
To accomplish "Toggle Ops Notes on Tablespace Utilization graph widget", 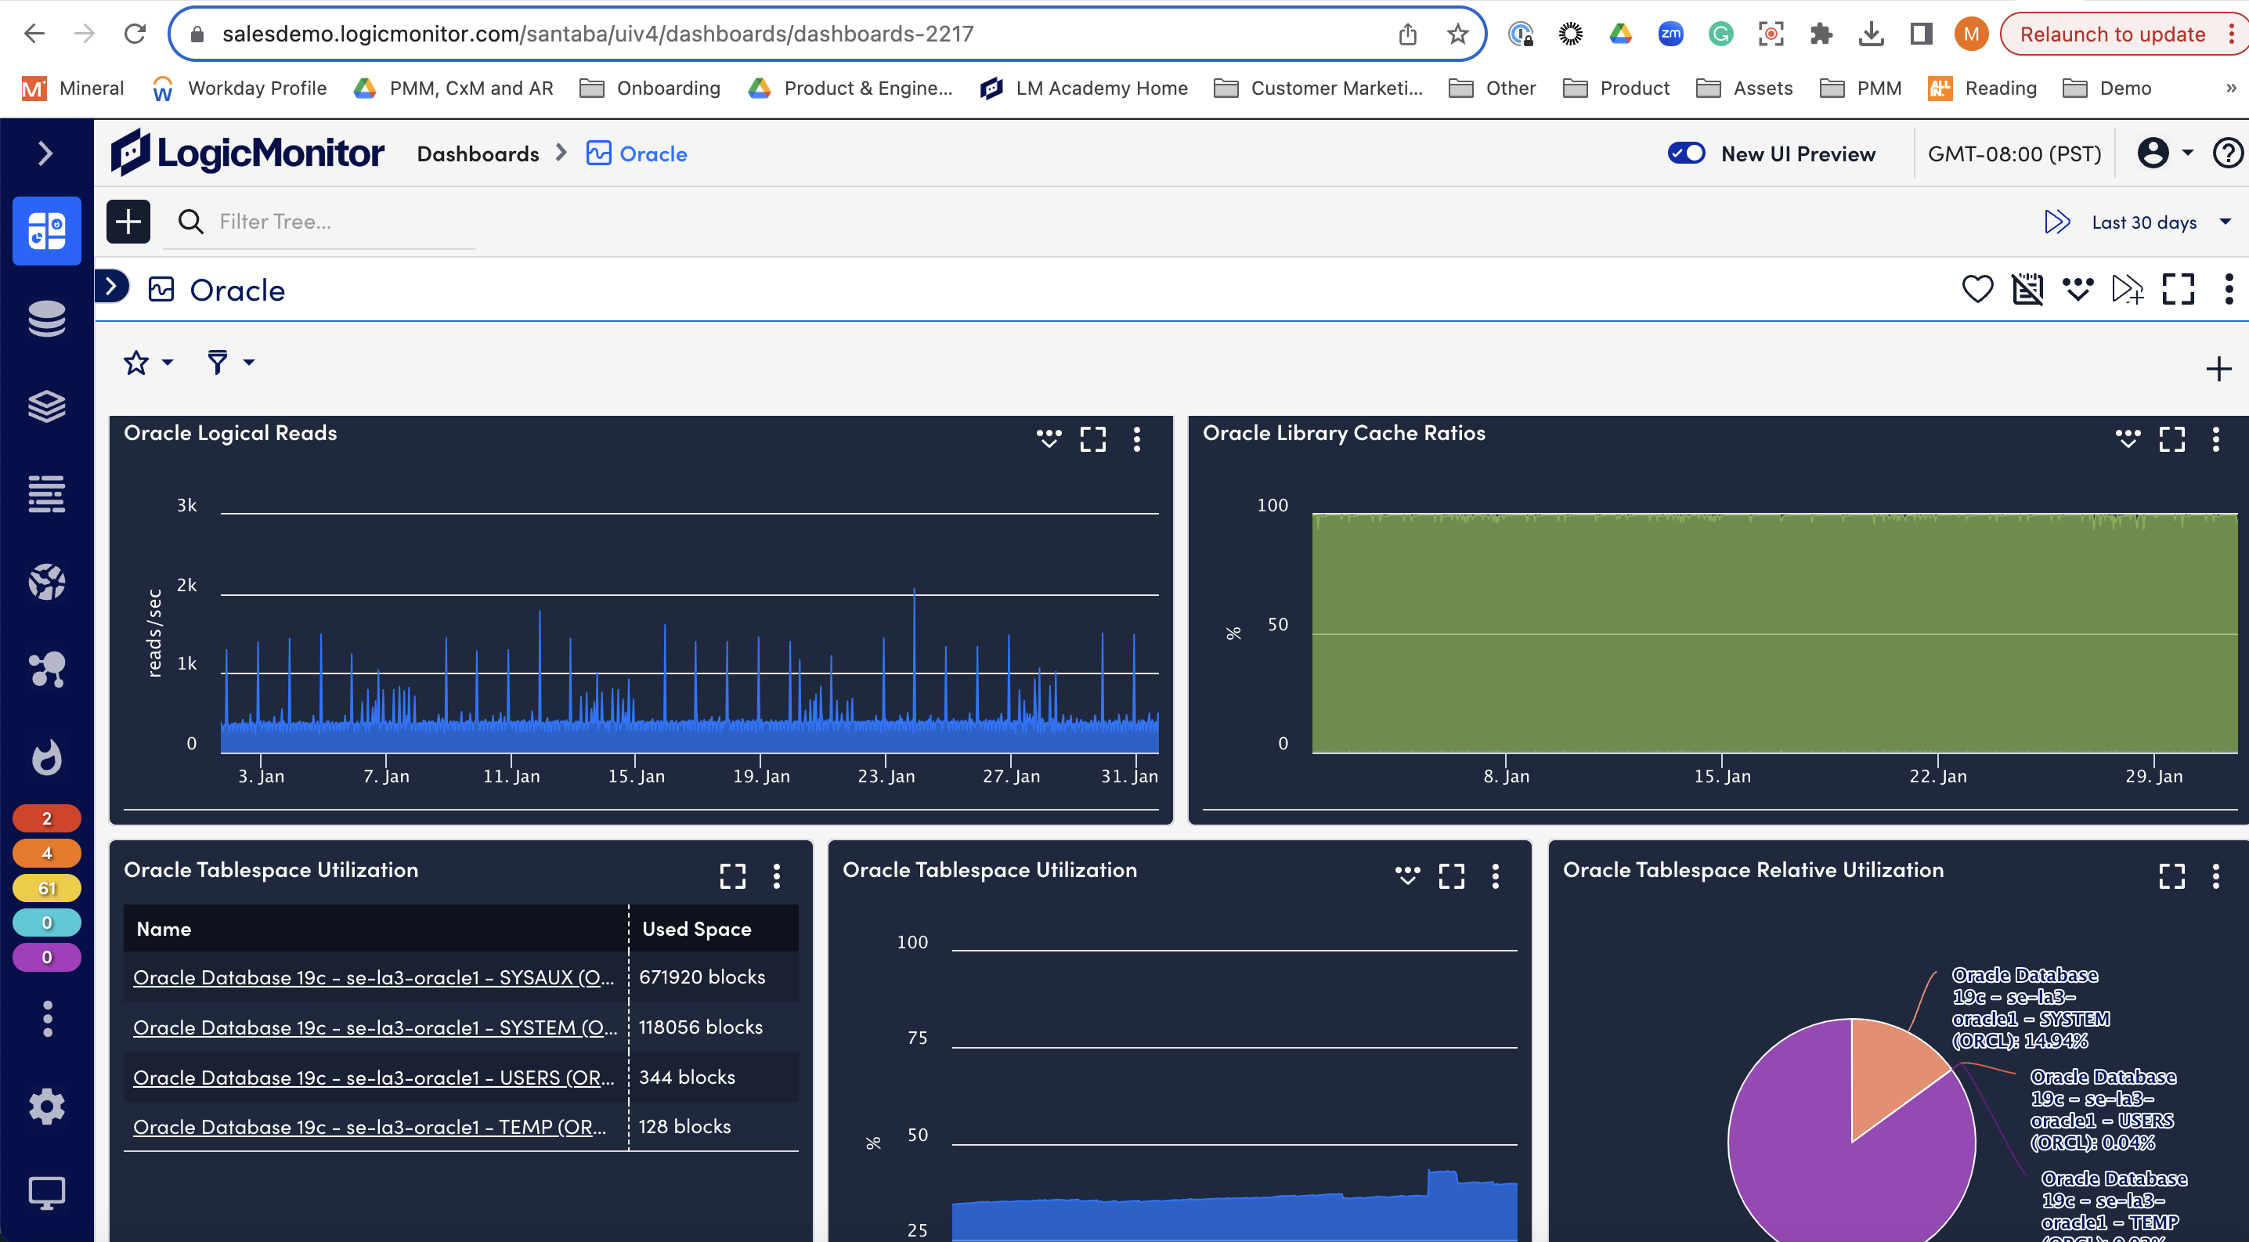I will coord(1407,876).
